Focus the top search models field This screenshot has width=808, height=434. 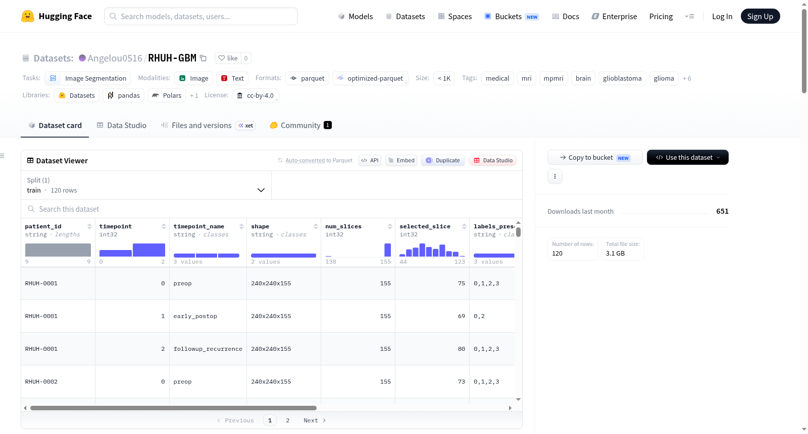click(x=201, y=16)
